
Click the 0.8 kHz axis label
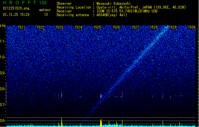pyautogui.click(x=3, y=89)
